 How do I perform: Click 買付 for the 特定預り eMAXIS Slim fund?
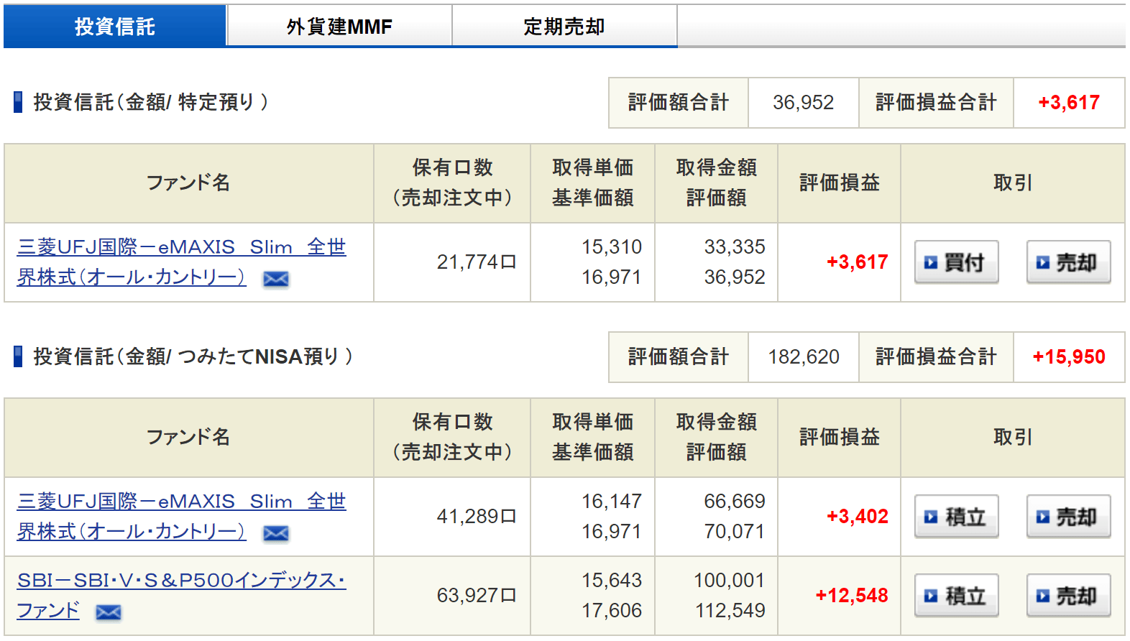(x=956, y=262)
